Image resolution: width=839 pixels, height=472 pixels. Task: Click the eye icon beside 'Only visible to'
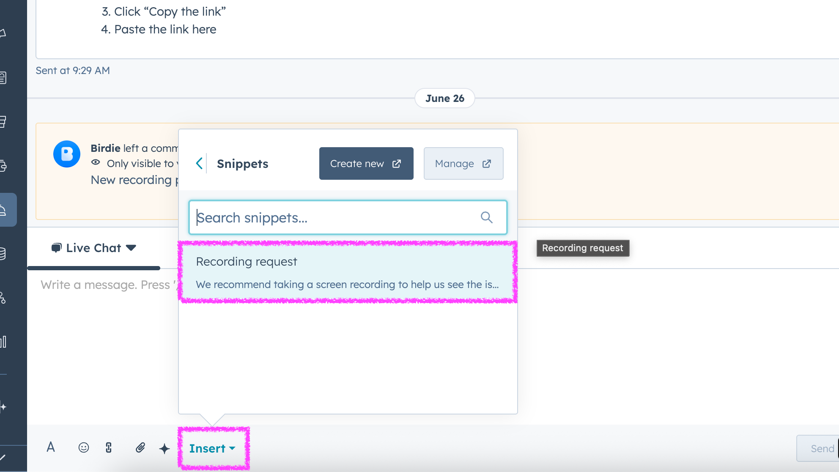tap(96, 162)
